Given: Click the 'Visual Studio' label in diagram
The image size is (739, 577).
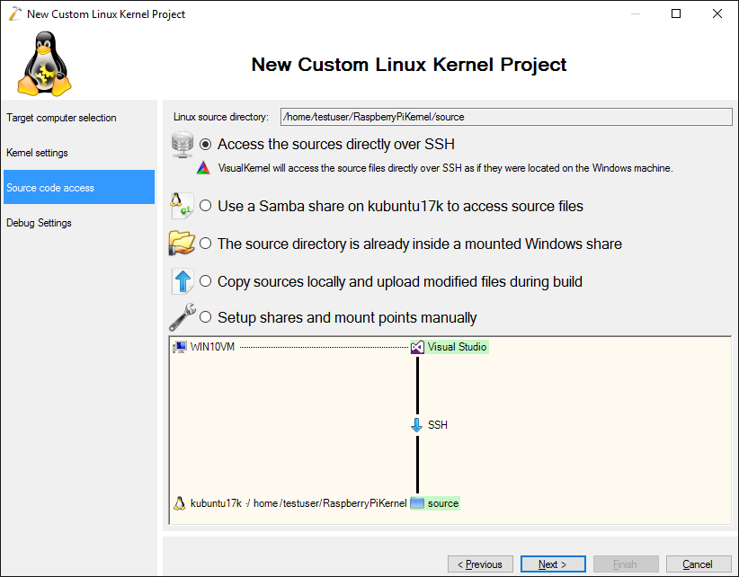Looking at the screenshot, I should click(x=457, y=347).
